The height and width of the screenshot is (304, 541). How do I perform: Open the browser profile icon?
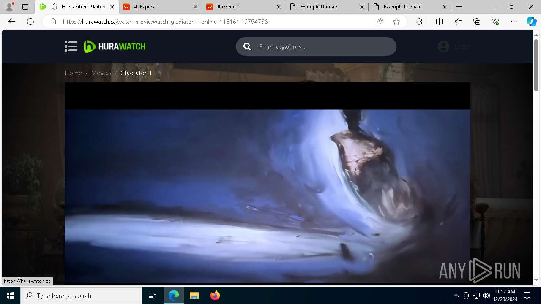pyautogui.click(x=9, y=7)
